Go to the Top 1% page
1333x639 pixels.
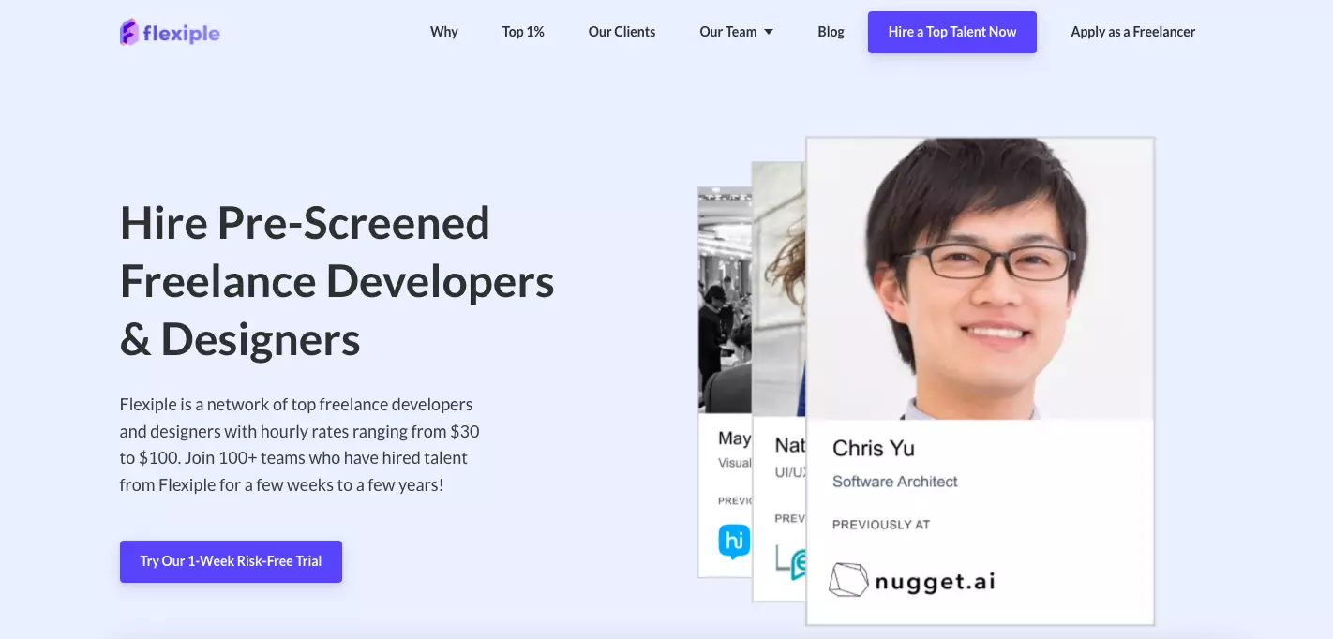click(x=523, y=32)
